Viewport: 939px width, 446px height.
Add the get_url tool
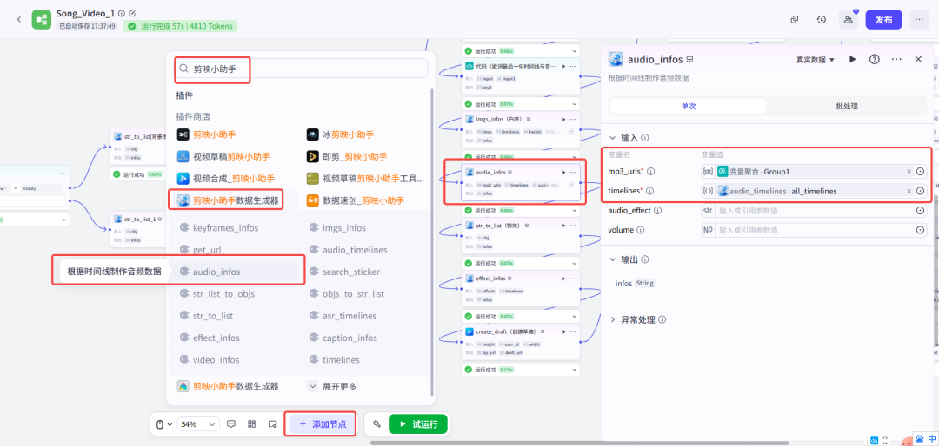click(209, 250)
